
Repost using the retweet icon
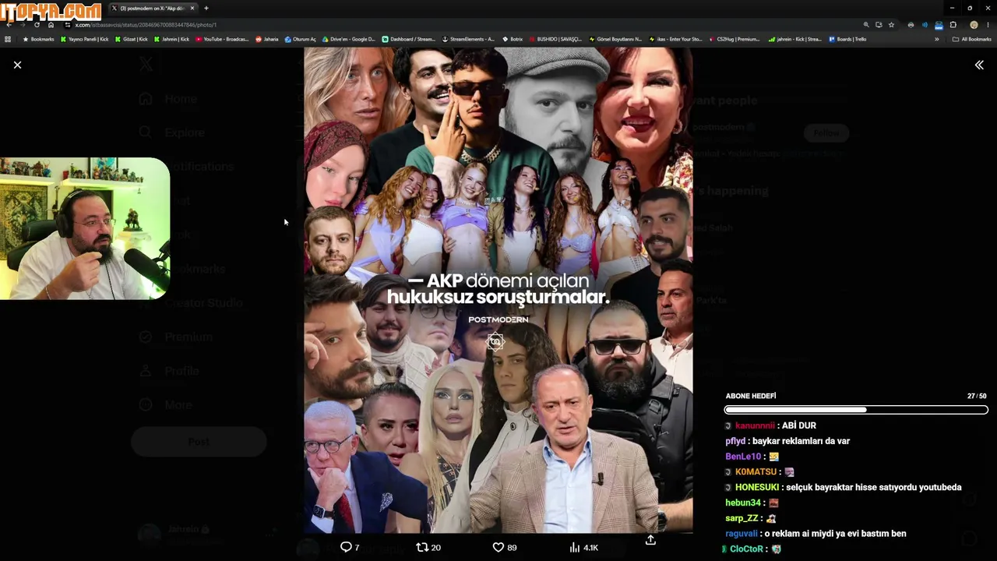tap(422, 547)
